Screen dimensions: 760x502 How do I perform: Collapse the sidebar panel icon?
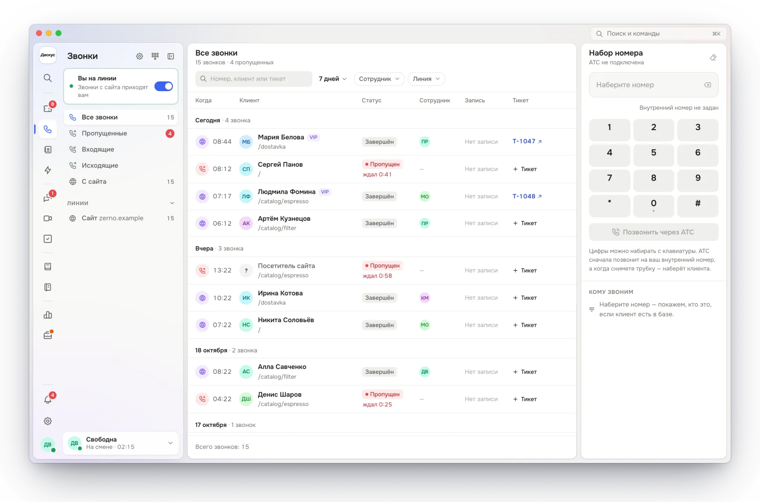pos(171,56)
